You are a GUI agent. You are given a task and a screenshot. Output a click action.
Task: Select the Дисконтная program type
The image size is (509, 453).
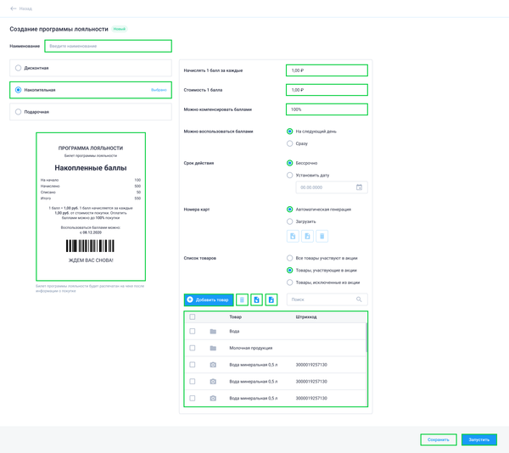(19, 68)
